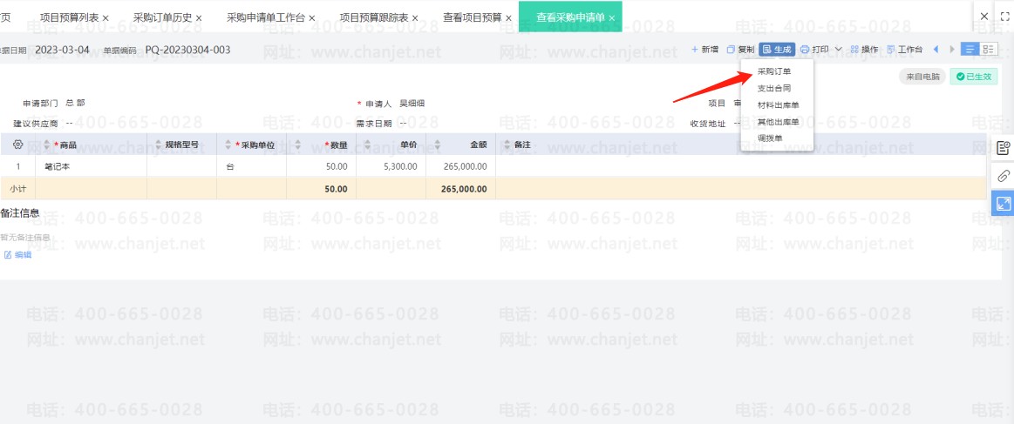Sort by 采购单位 column arrows
The height and width of the screenshot is (424, 1014).
(x=228, y=145)
